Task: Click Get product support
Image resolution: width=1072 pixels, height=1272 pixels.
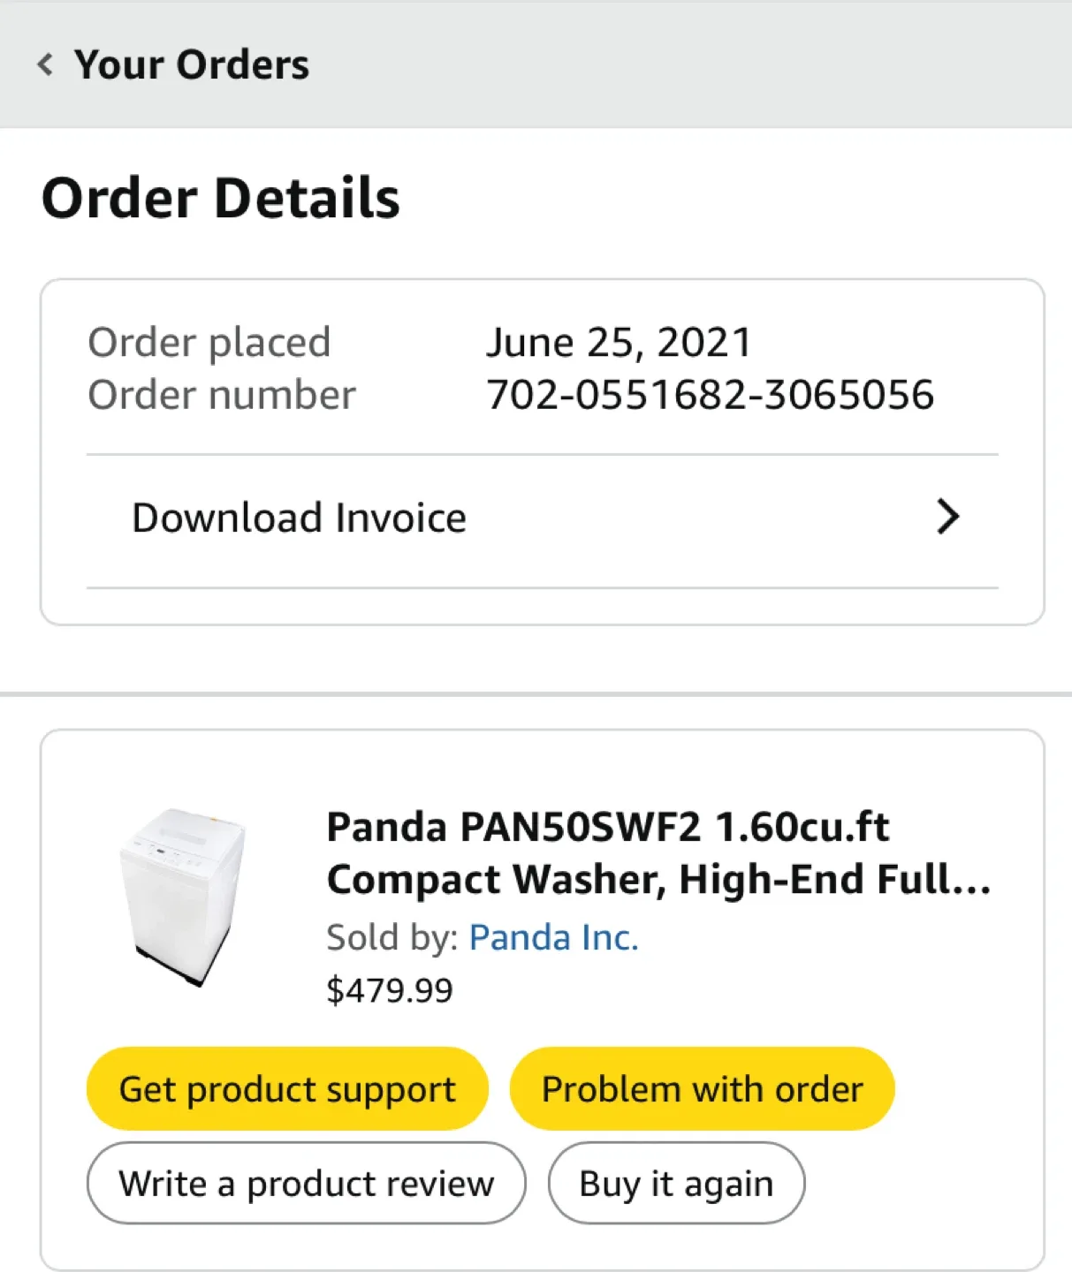Action: (x=286, y=1088)
